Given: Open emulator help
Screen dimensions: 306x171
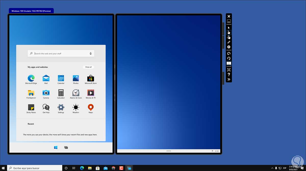Looking at the screenshot, I should click(229, 75).
